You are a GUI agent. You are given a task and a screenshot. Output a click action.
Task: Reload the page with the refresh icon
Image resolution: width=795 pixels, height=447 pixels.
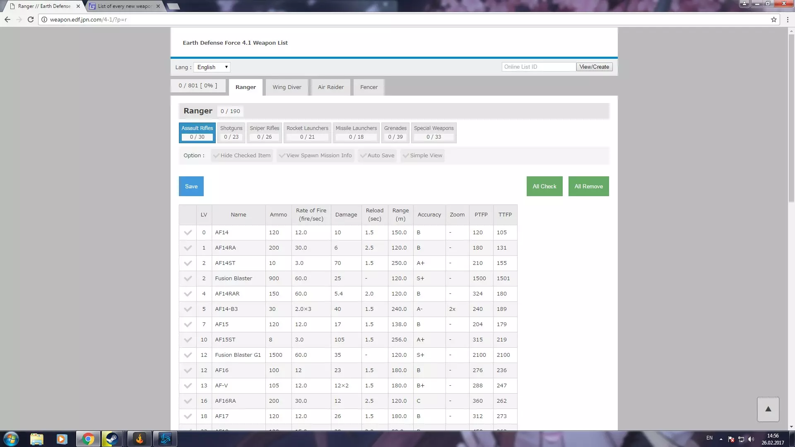click(x=30, y=19)
